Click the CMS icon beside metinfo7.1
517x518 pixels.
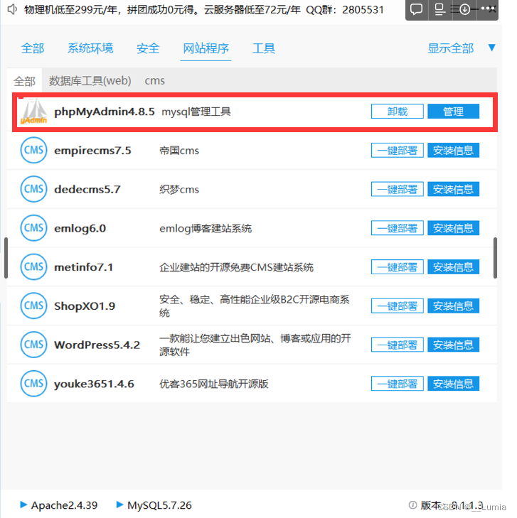[x=33, y=267]
